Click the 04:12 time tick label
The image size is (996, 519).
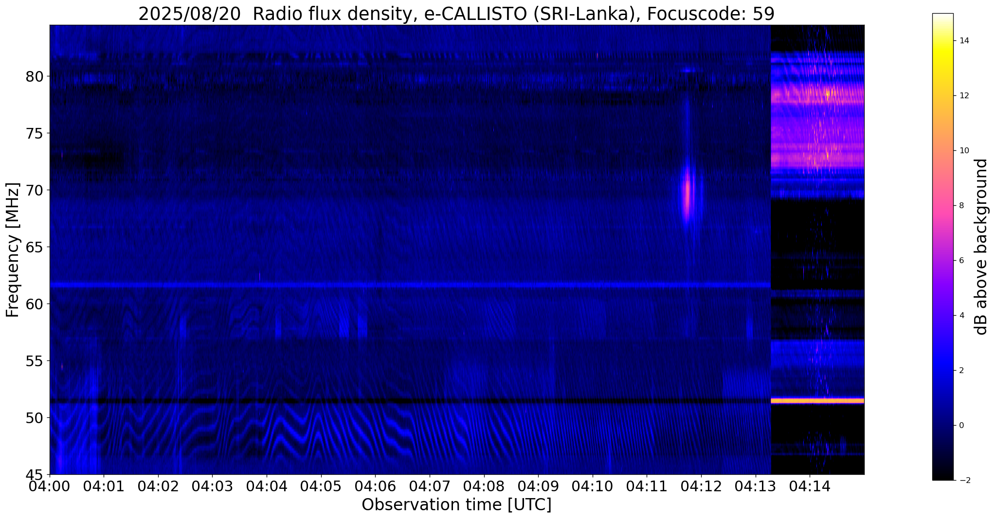click(701, 486)
